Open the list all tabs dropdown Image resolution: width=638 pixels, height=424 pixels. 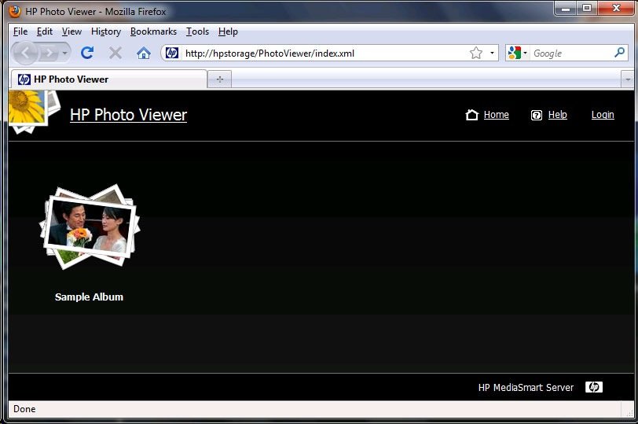628,79
